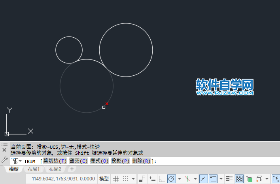Open polar tracking angle dropdown
Screen dimensions: 280x184
coord(180,178)
